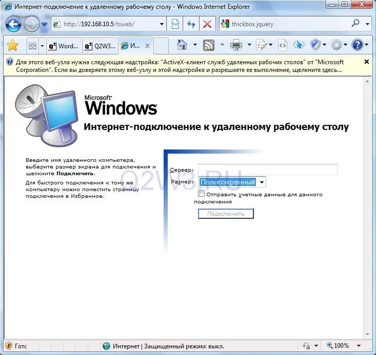376x355 pixels.
Task: Click the search box containing thickbox jquery
Action: click(x=285, y=24)
